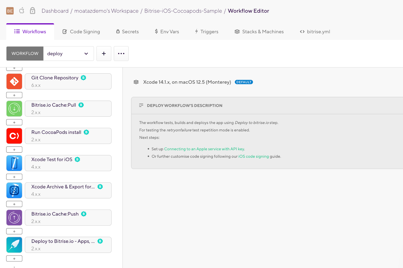Switch to the Code Signing tab

tap(81, 32)
